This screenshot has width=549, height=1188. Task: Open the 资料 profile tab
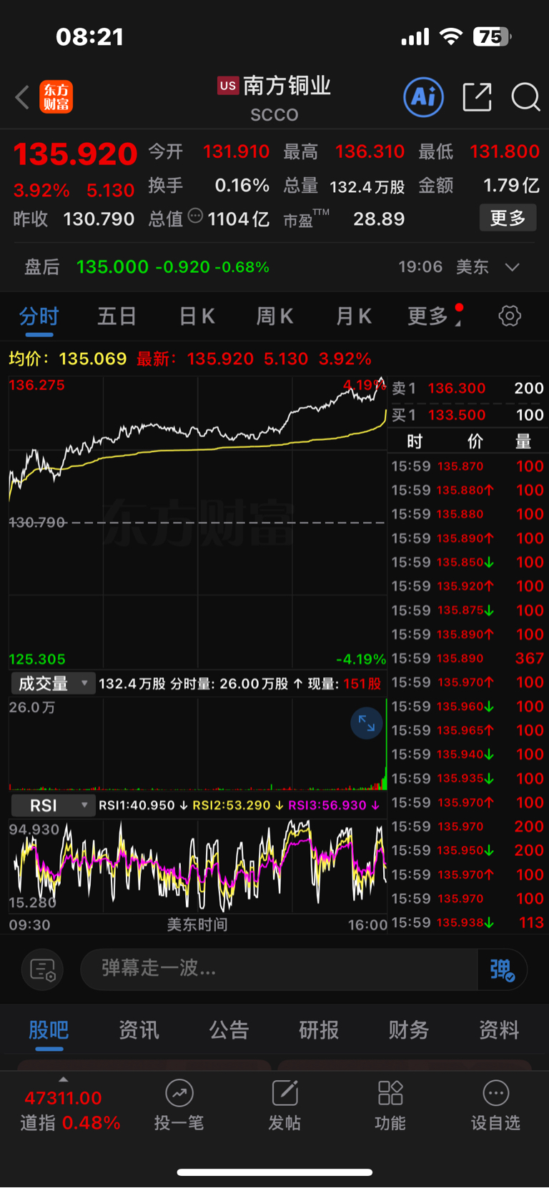coord(499,1030)
